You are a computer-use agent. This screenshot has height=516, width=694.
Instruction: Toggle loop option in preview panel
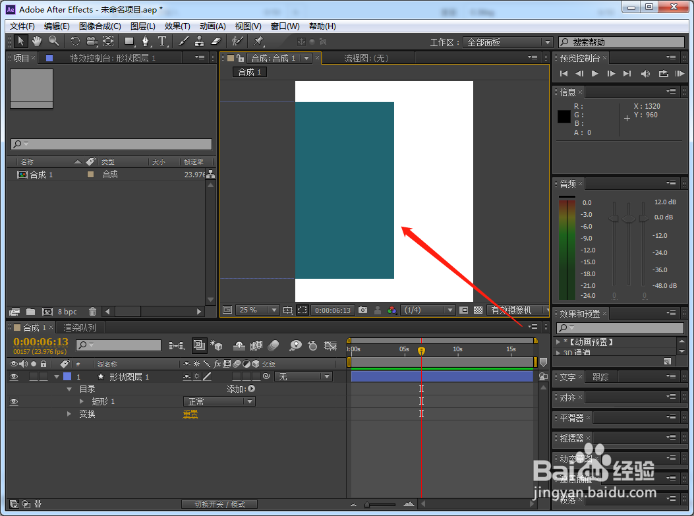pos(663,73)
